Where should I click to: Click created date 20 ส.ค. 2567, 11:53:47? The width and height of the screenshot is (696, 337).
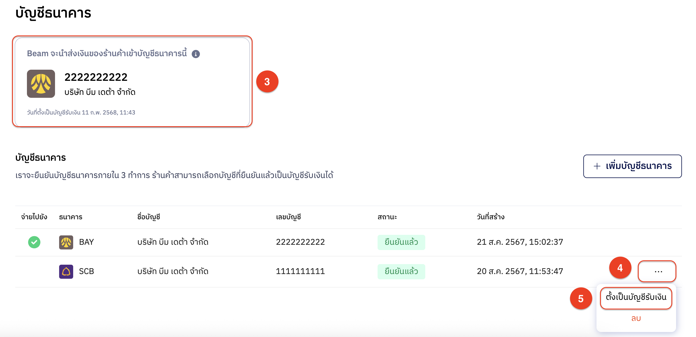pos(520,271)
